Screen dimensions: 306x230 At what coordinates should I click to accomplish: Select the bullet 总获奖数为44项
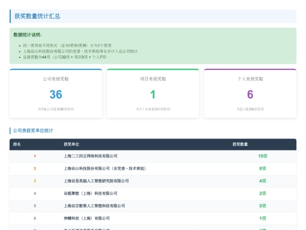tap(65, 57)
